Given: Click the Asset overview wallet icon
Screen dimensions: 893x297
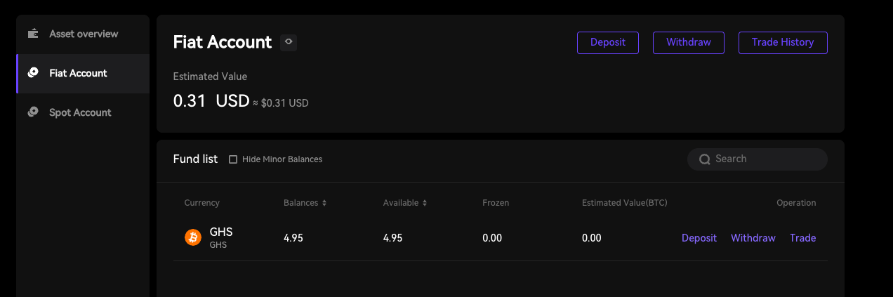Looking at the screenshot, I should 32,34.
